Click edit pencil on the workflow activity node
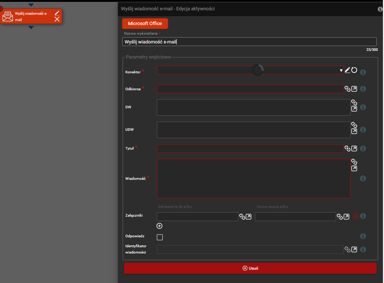384x283 pixels. [x=57, y=13]
